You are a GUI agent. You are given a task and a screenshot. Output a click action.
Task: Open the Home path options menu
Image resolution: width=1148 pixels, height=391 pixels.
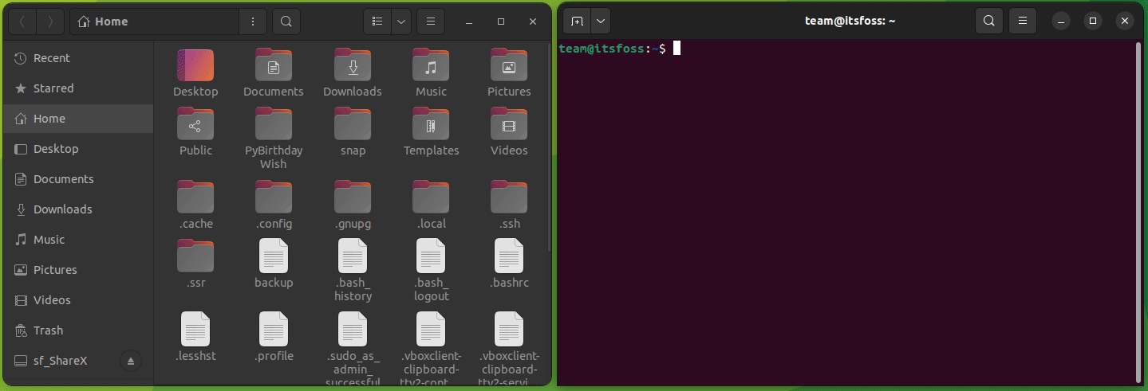253,22
